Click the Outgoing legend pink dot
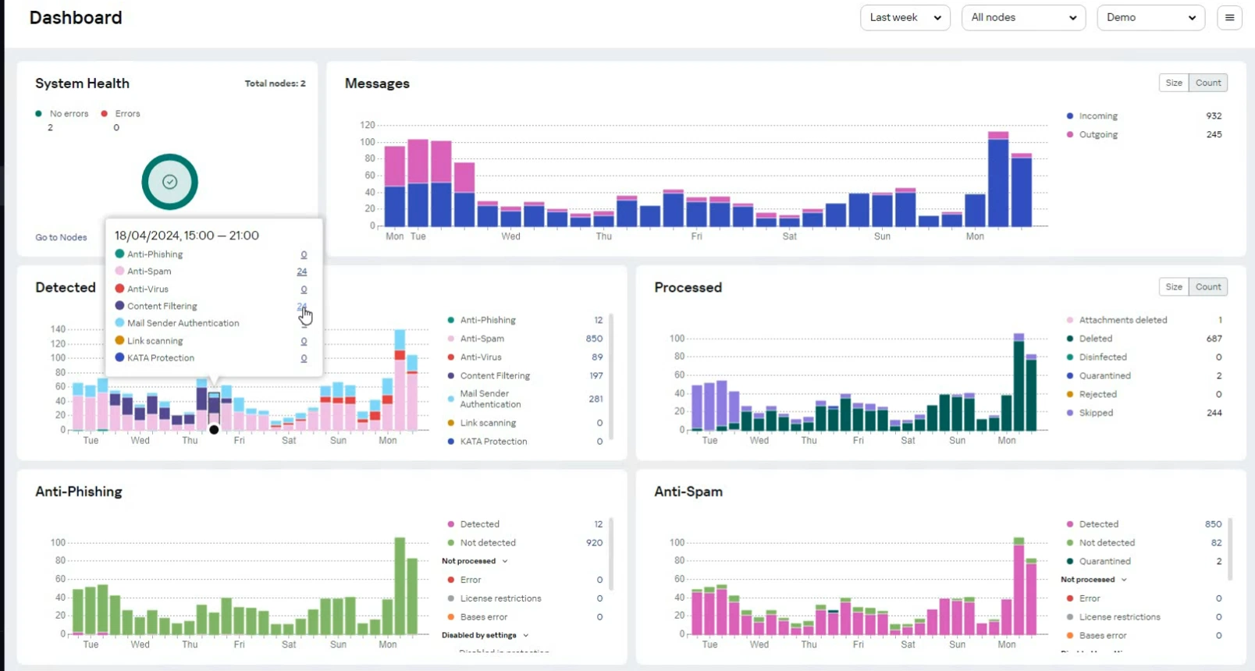Screen dimensions: 1255x671 tap(1069, 135)
